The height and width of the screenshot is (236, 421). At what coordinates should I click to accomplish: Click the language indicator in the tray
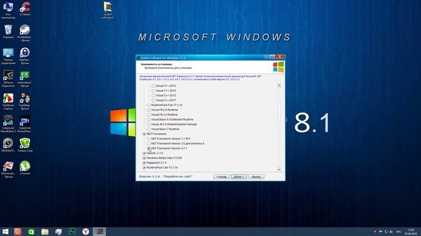399,231
